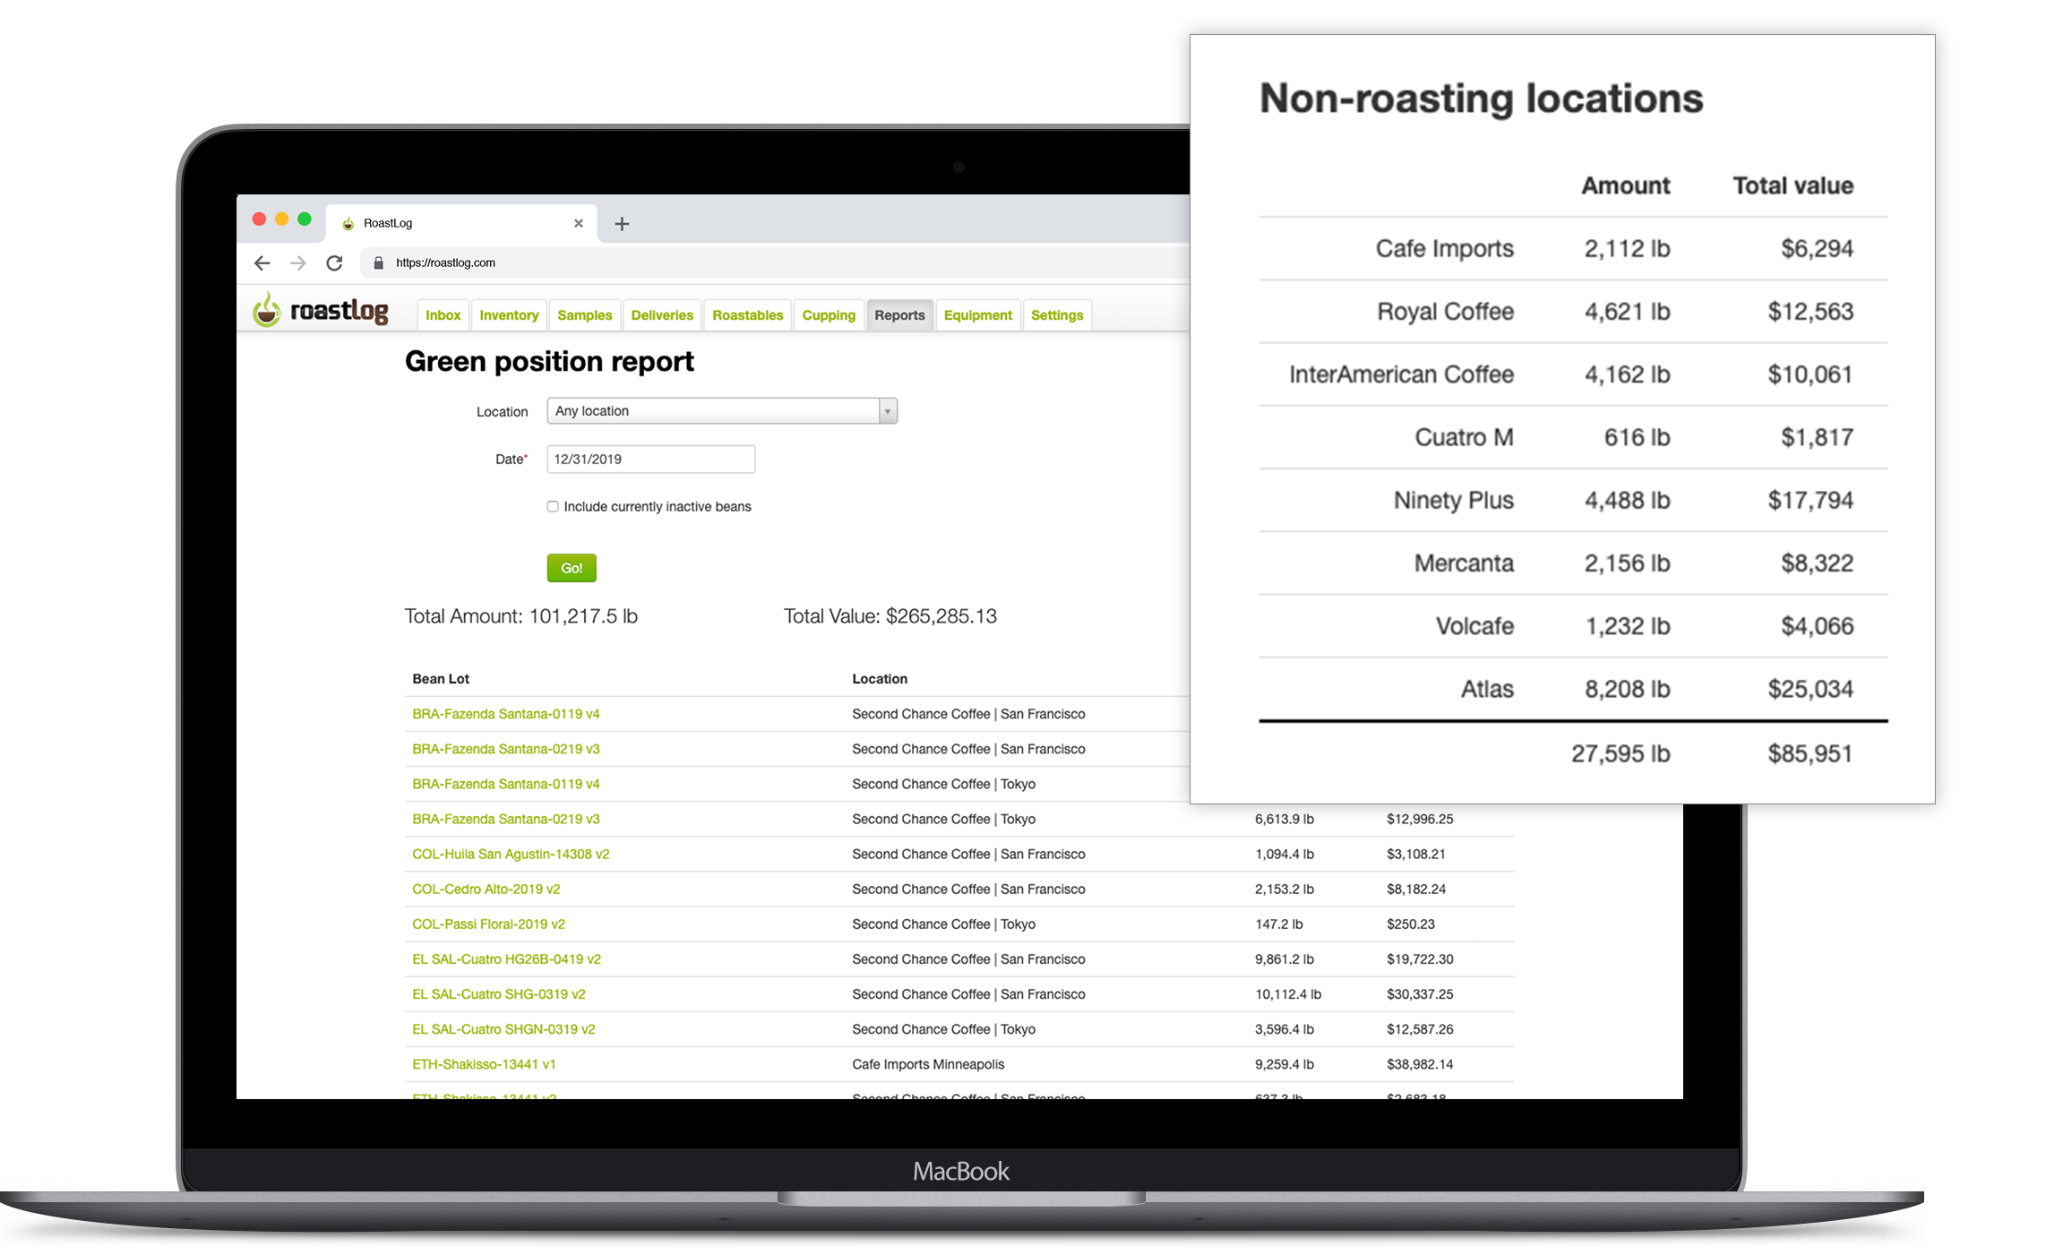2046x1255 pixels.
Task: Click the roastlog logo
Action: (x=321, y=311)
